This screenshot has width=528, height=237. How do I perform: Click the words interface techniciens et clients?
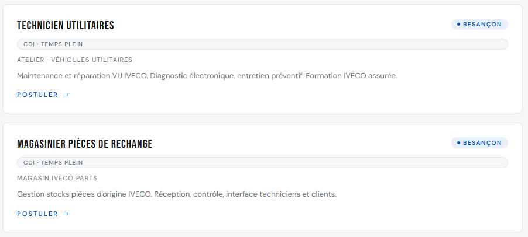pos(281,195)
